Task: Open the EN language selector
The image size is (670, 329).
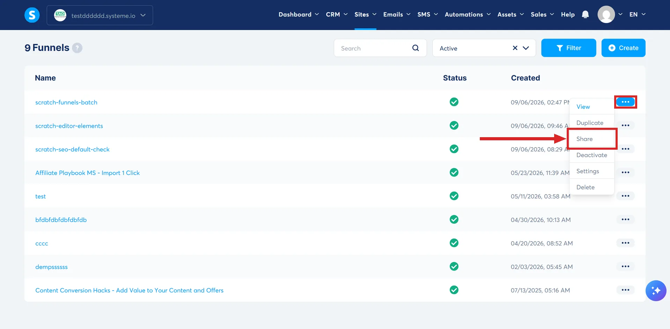Action: click(x=637, y=14)
